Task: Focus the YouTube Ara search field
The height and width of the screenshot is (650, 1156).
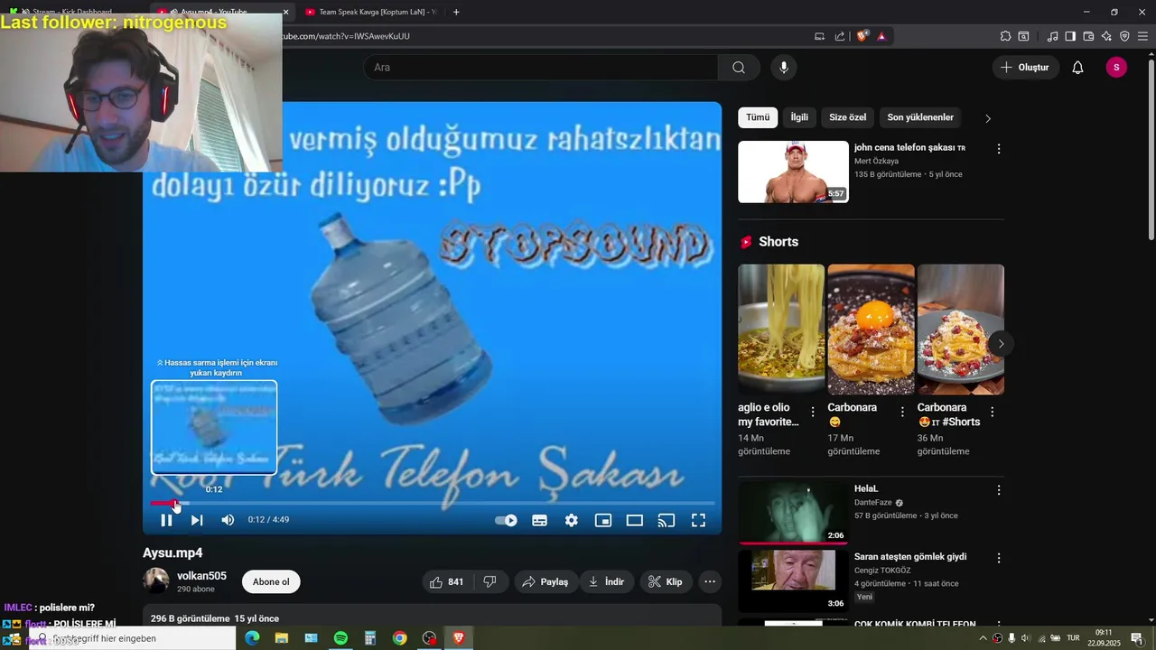Action: 540,68
